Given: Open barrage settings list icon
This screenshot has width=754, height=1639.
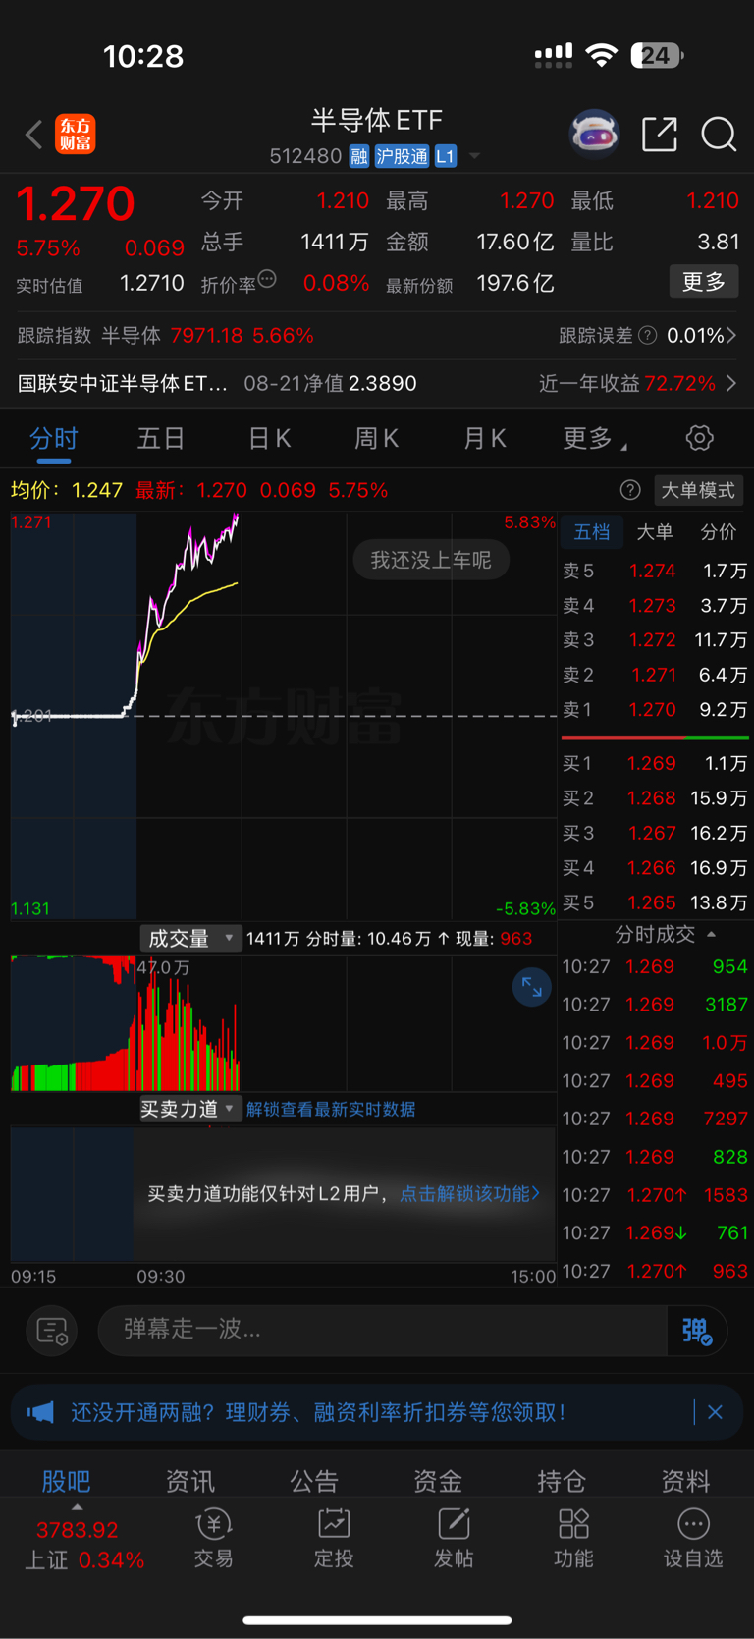Looking at the screenshot, I should tap(51, 1331).
